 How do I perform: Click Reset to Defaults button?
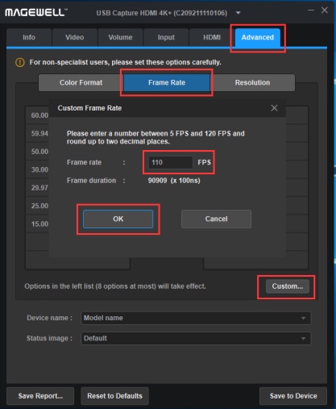pos(114,396)
